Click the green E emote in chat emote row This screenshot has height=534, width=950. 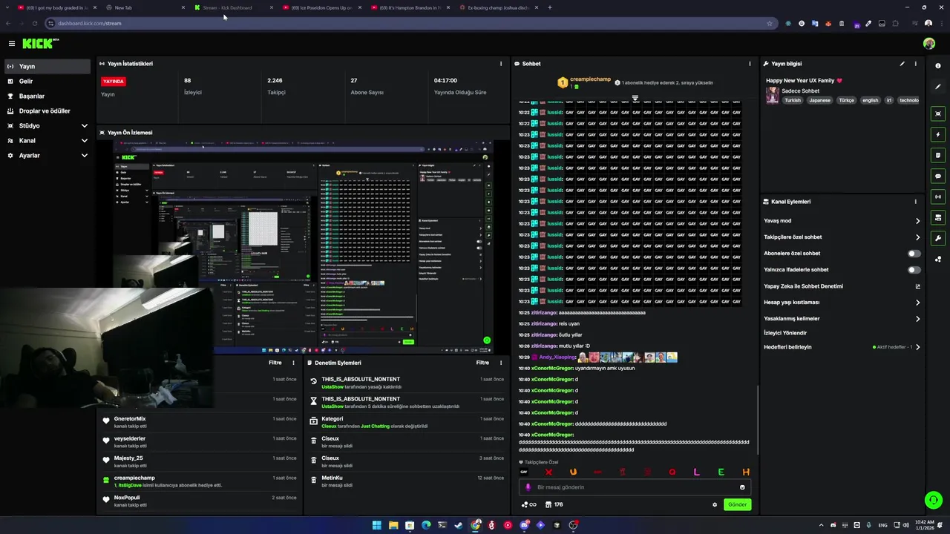[x=721, y=472]
